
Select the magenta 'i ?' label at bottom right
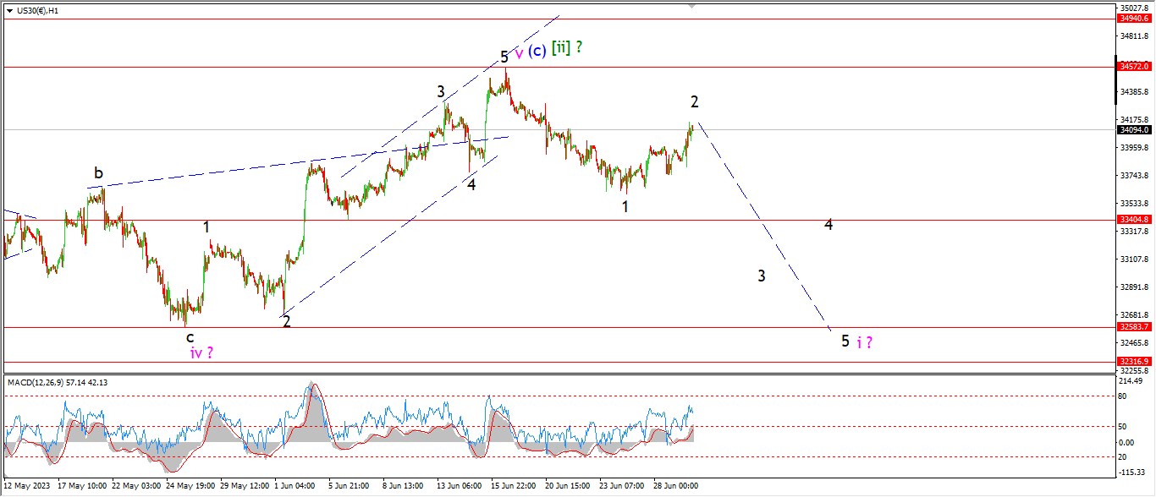[x=864, y=342]
